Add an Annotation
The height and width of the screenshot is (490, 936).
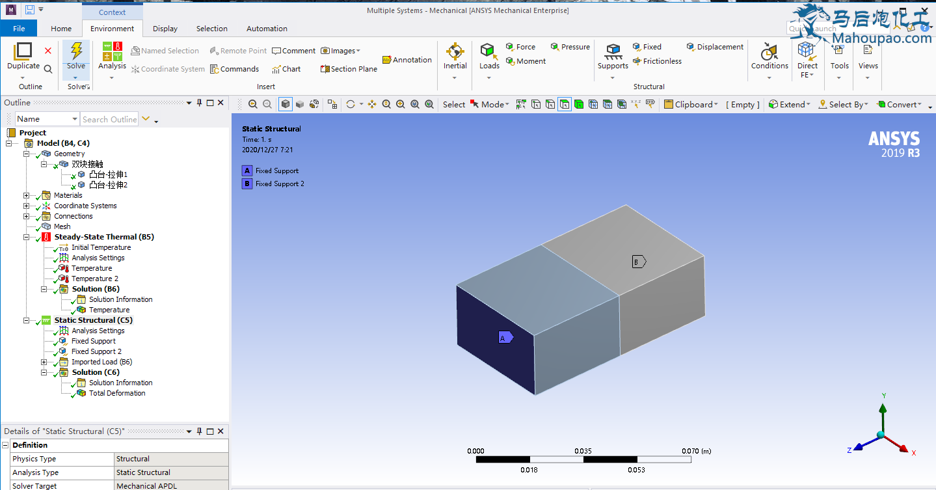click(407, 60)
